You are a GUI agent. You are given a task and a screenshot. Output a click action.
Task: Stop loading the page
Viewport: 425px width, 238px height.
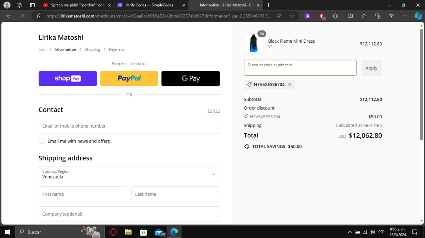(x=22, y=16)
